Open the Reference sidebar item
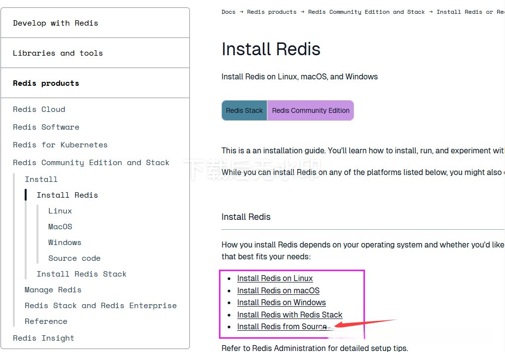 [46, 321]
